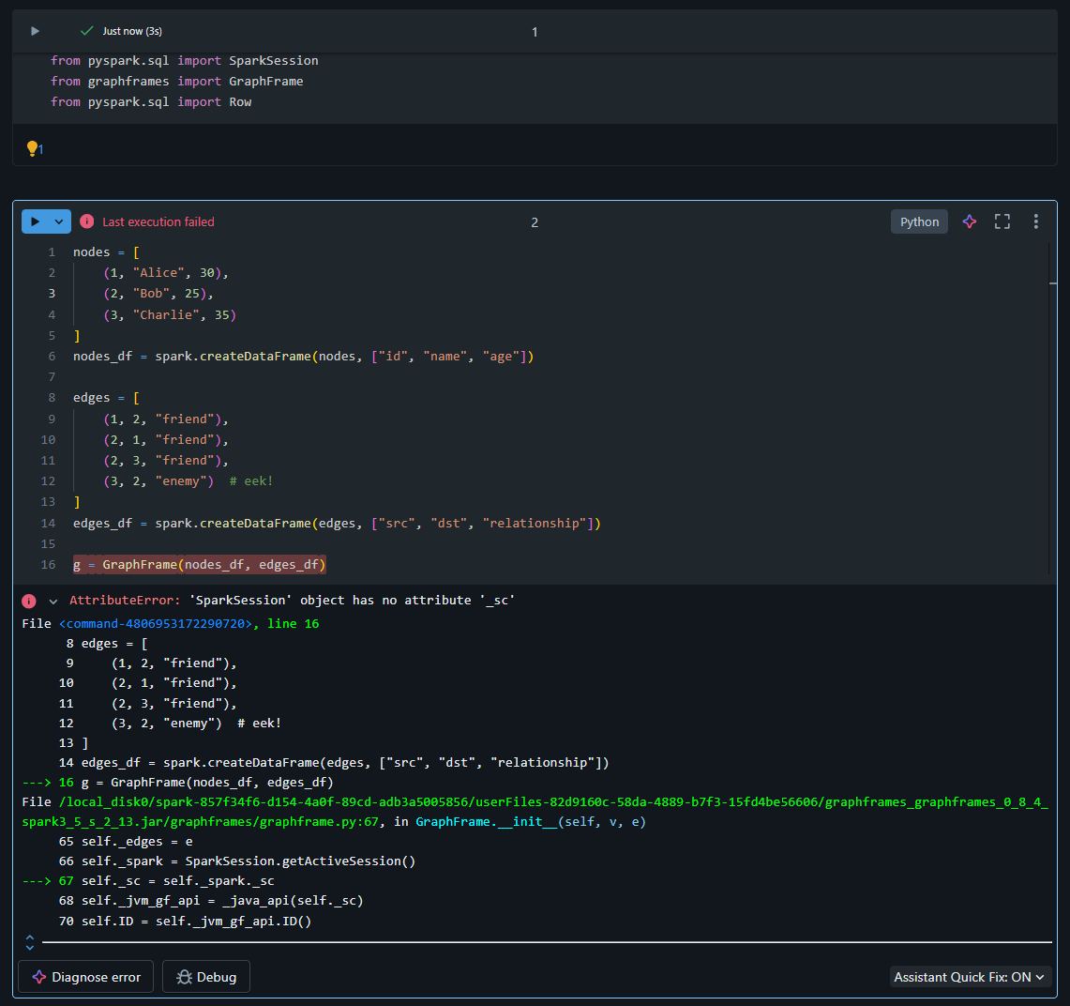The image size is (1070, 1006).
Task: Open the command-4806953172290720 traceback link
Action: 155,623
